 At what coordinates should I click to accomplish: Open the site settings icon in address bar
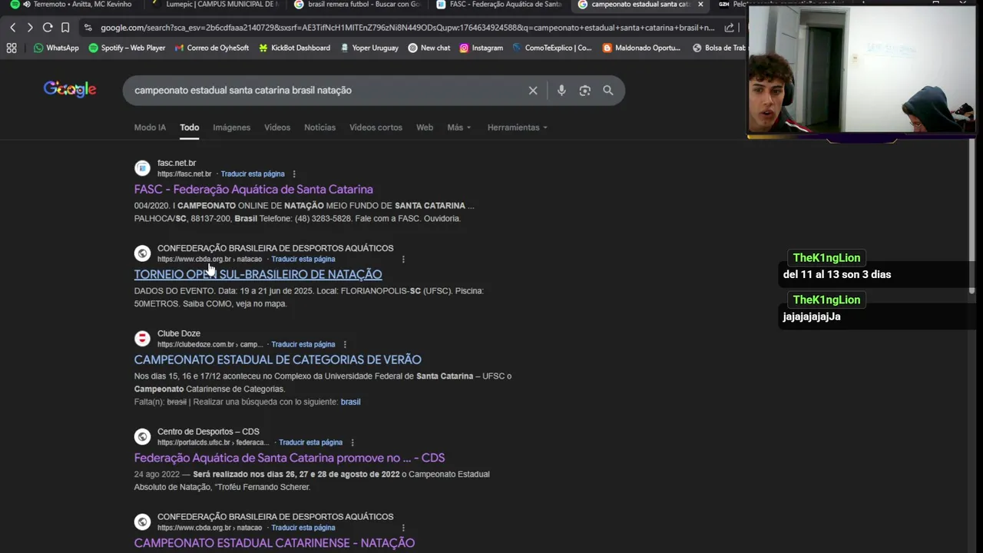click(88, 28)
